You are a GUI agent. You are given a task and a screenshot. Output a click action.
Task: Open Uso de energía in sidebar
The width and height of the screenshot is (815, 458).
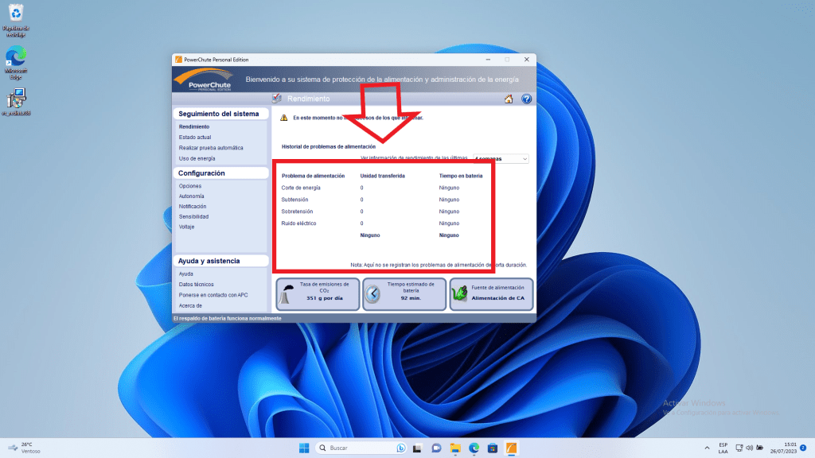click(x=197, y=158)
